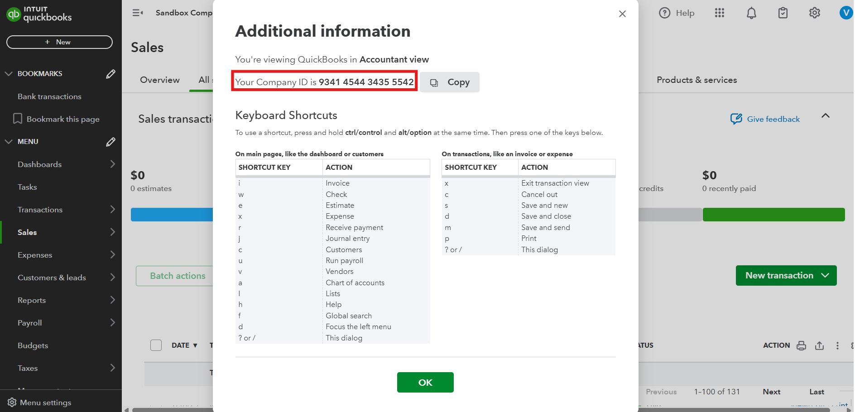Click the Previous page link
This screenshot has width=855, height=412.
(661, 392)
